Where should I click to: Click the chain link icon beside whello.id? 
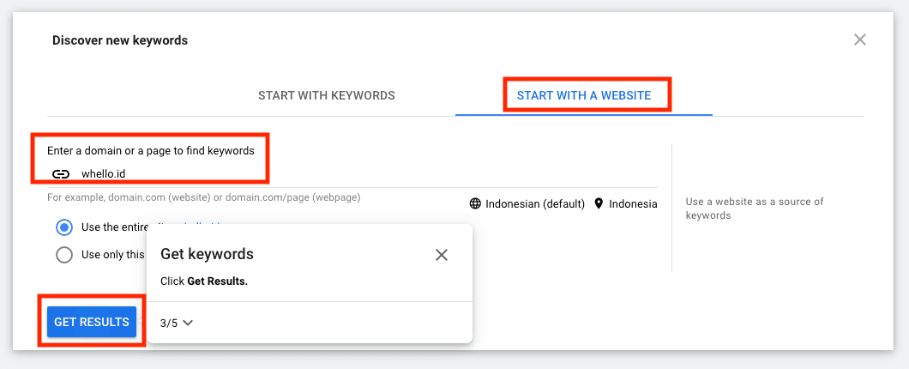(x=61, y=173)
